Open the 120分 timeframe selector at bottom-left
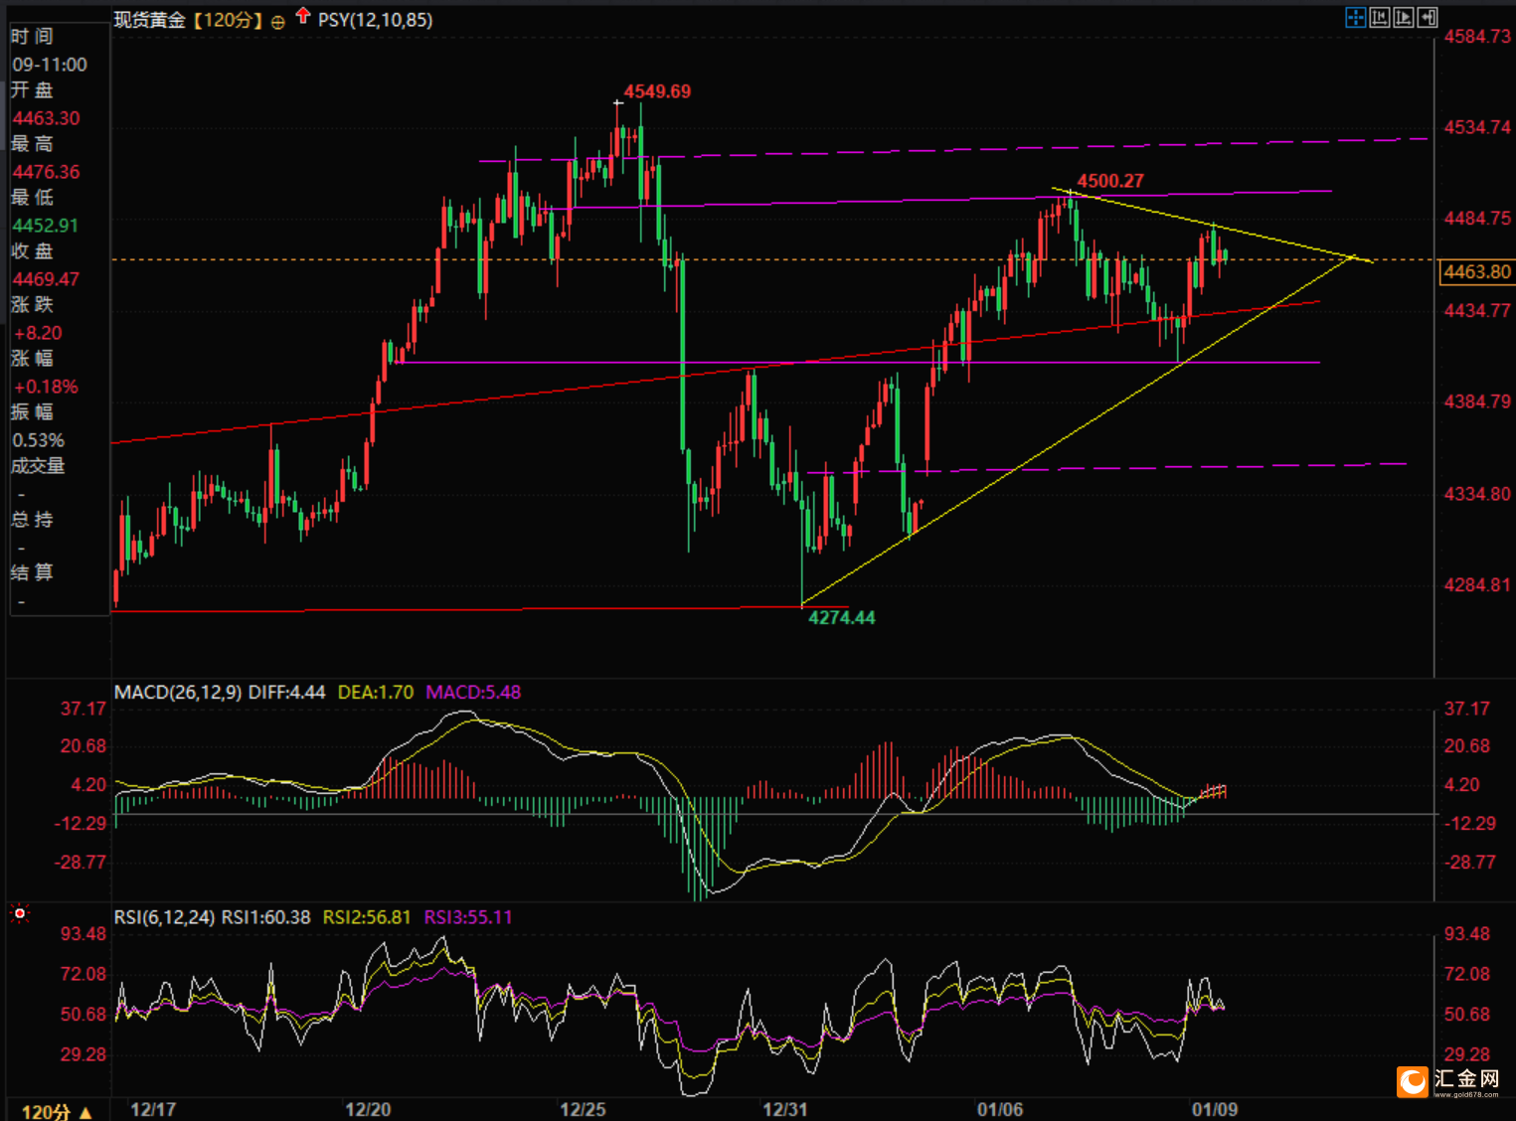The height and width of the screenshot is (1121, 1516). [57, 1111]
